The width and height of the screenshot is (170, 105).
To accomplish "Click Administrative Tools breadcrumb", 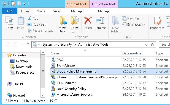I will (x=93, y=45).
